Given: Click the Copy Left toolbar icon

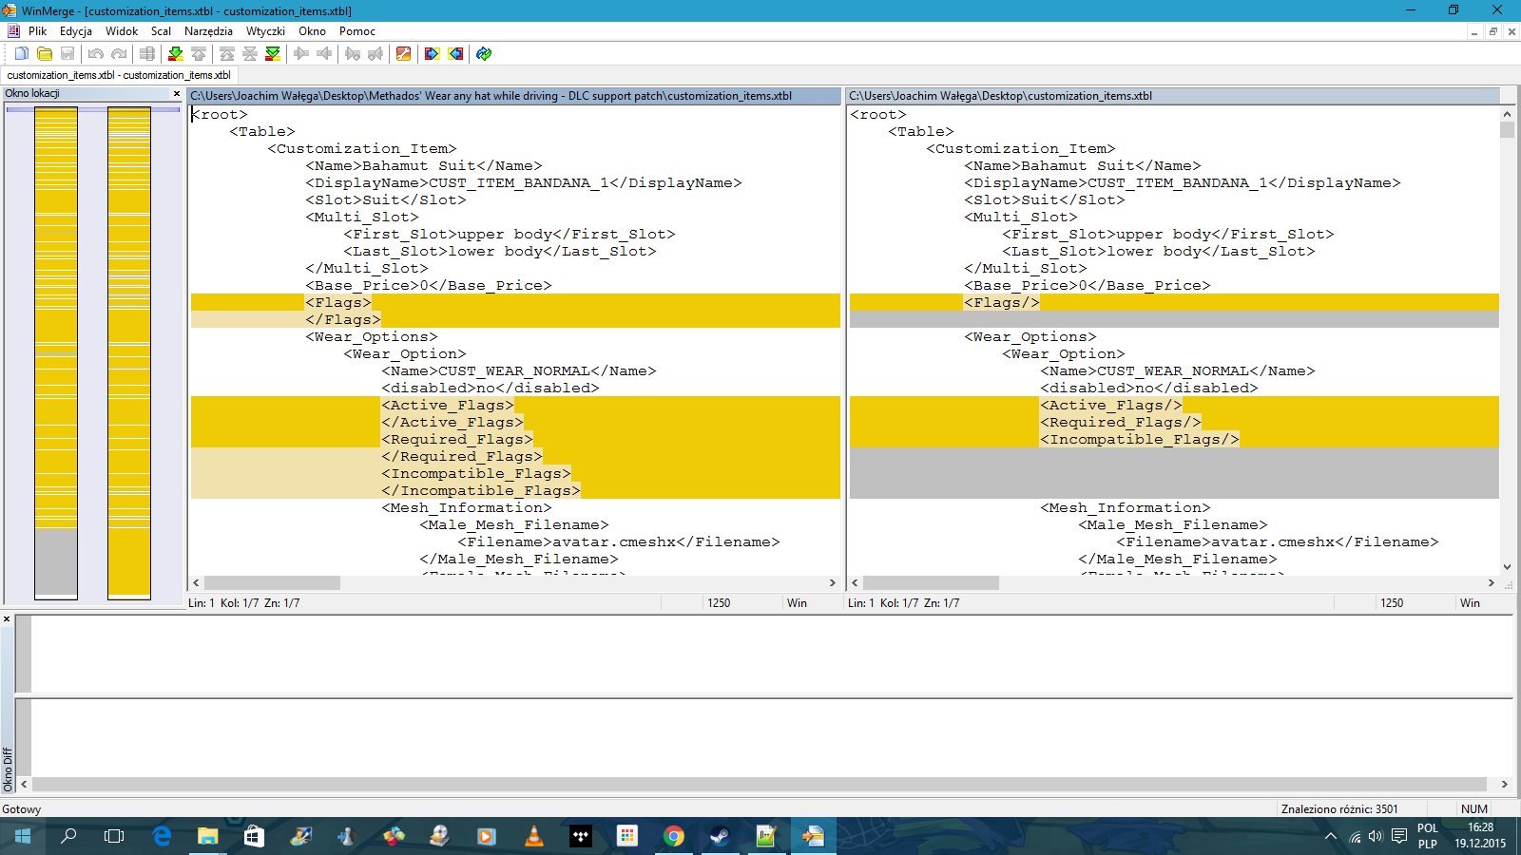Looking at the screenshot, I should point(324,54).
